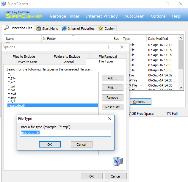188x182 pixels.
Task: Select the File Types tab
Action: (106, 61)
